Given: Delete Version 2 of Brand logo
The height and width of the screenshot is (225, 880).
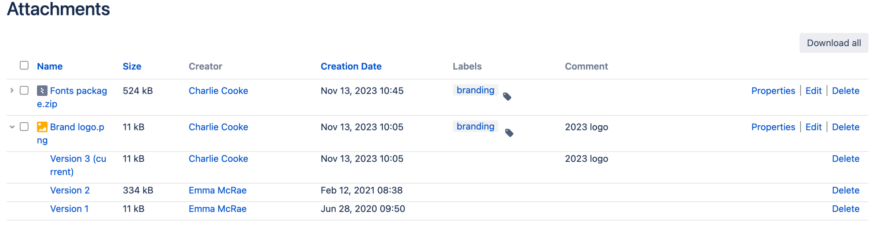Looking at the screenshot, I should pos(845,190).
